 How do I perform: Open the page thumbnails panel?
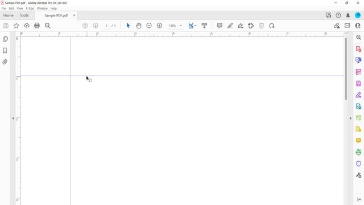pyautogui.click(x=5, y=39)
